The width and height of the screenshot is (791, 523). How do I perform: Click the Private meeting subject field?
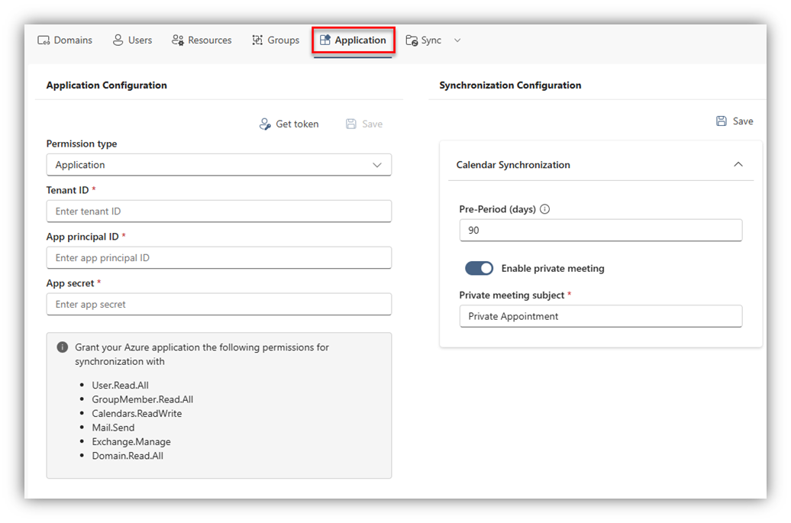click(600, 317)
